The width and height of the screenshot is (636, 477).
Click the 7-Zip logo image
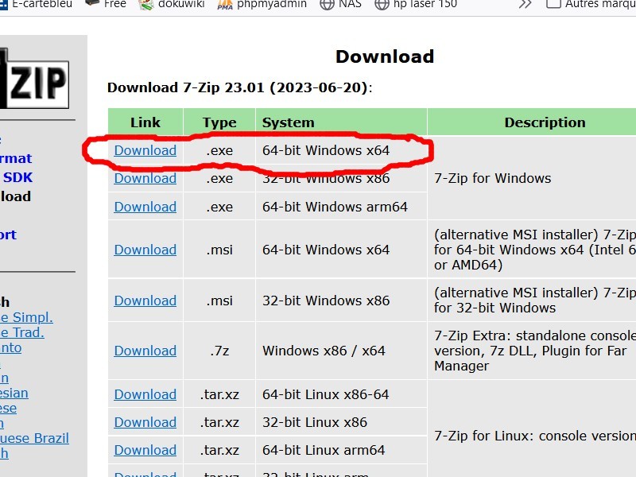pos(34,78)
